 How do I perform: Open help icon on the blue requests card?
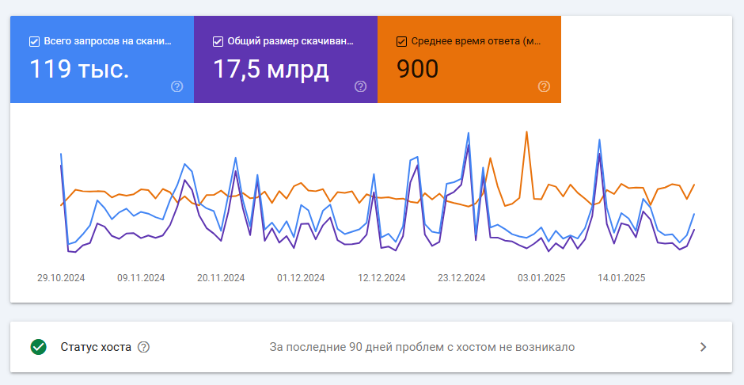(177, 86)
